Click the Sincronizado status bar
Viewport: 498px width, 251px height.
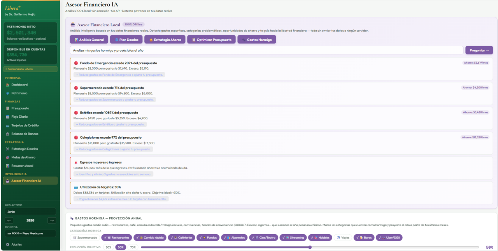coord(30,69)
